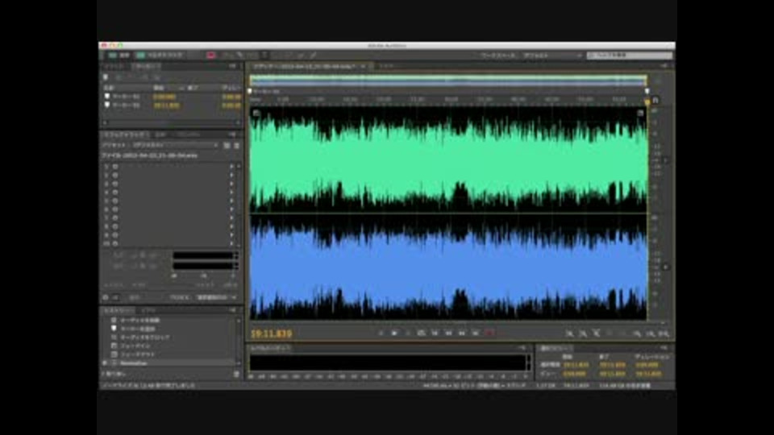
Task: Select the Effects Rack tab
Action: (125, 135)
